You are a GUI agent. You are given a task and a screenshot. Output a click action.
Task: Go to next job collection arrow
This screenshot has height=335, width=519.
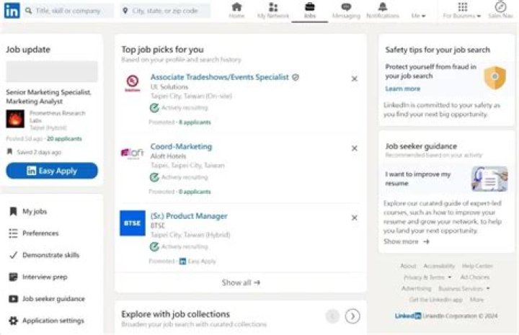[x=352, y=316]
